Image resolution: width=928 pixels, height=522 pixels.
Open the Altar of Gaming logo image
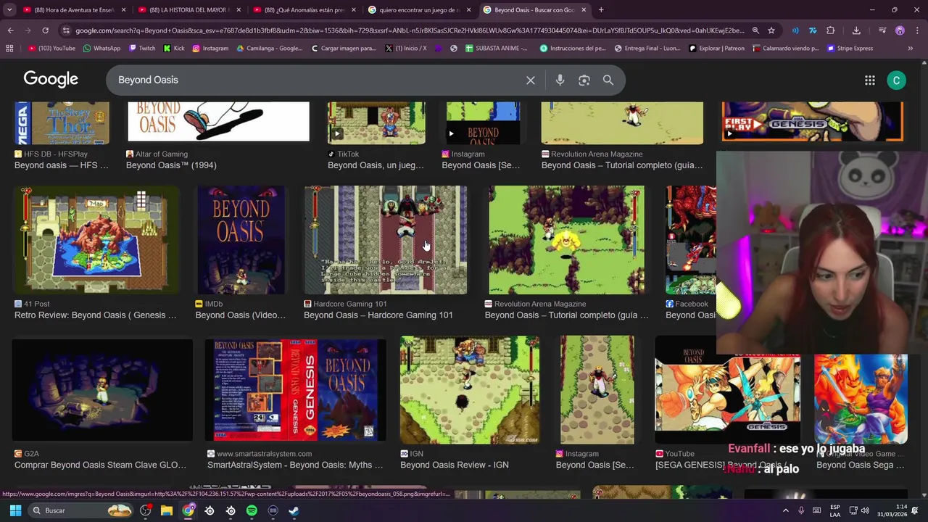tap(218, 122)
